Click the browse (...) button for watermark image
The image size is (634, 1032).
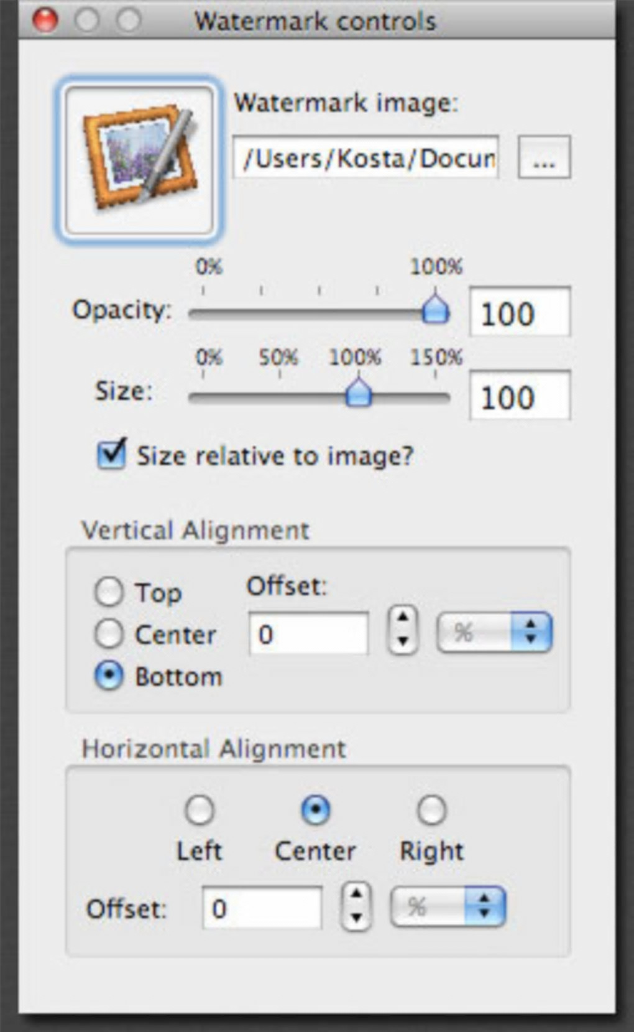coord(544,158)
